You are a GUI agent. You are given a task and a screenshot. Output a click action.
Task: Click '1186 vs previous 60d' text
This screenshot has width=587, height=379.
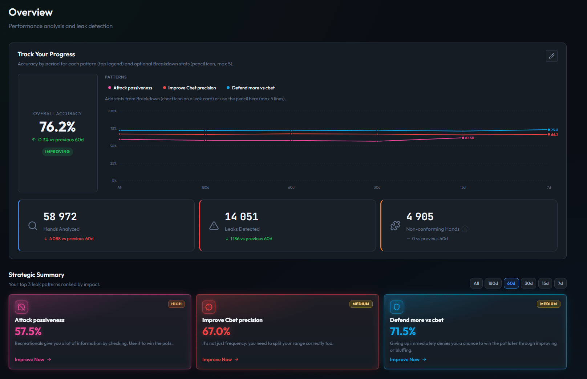click(251, 239)
